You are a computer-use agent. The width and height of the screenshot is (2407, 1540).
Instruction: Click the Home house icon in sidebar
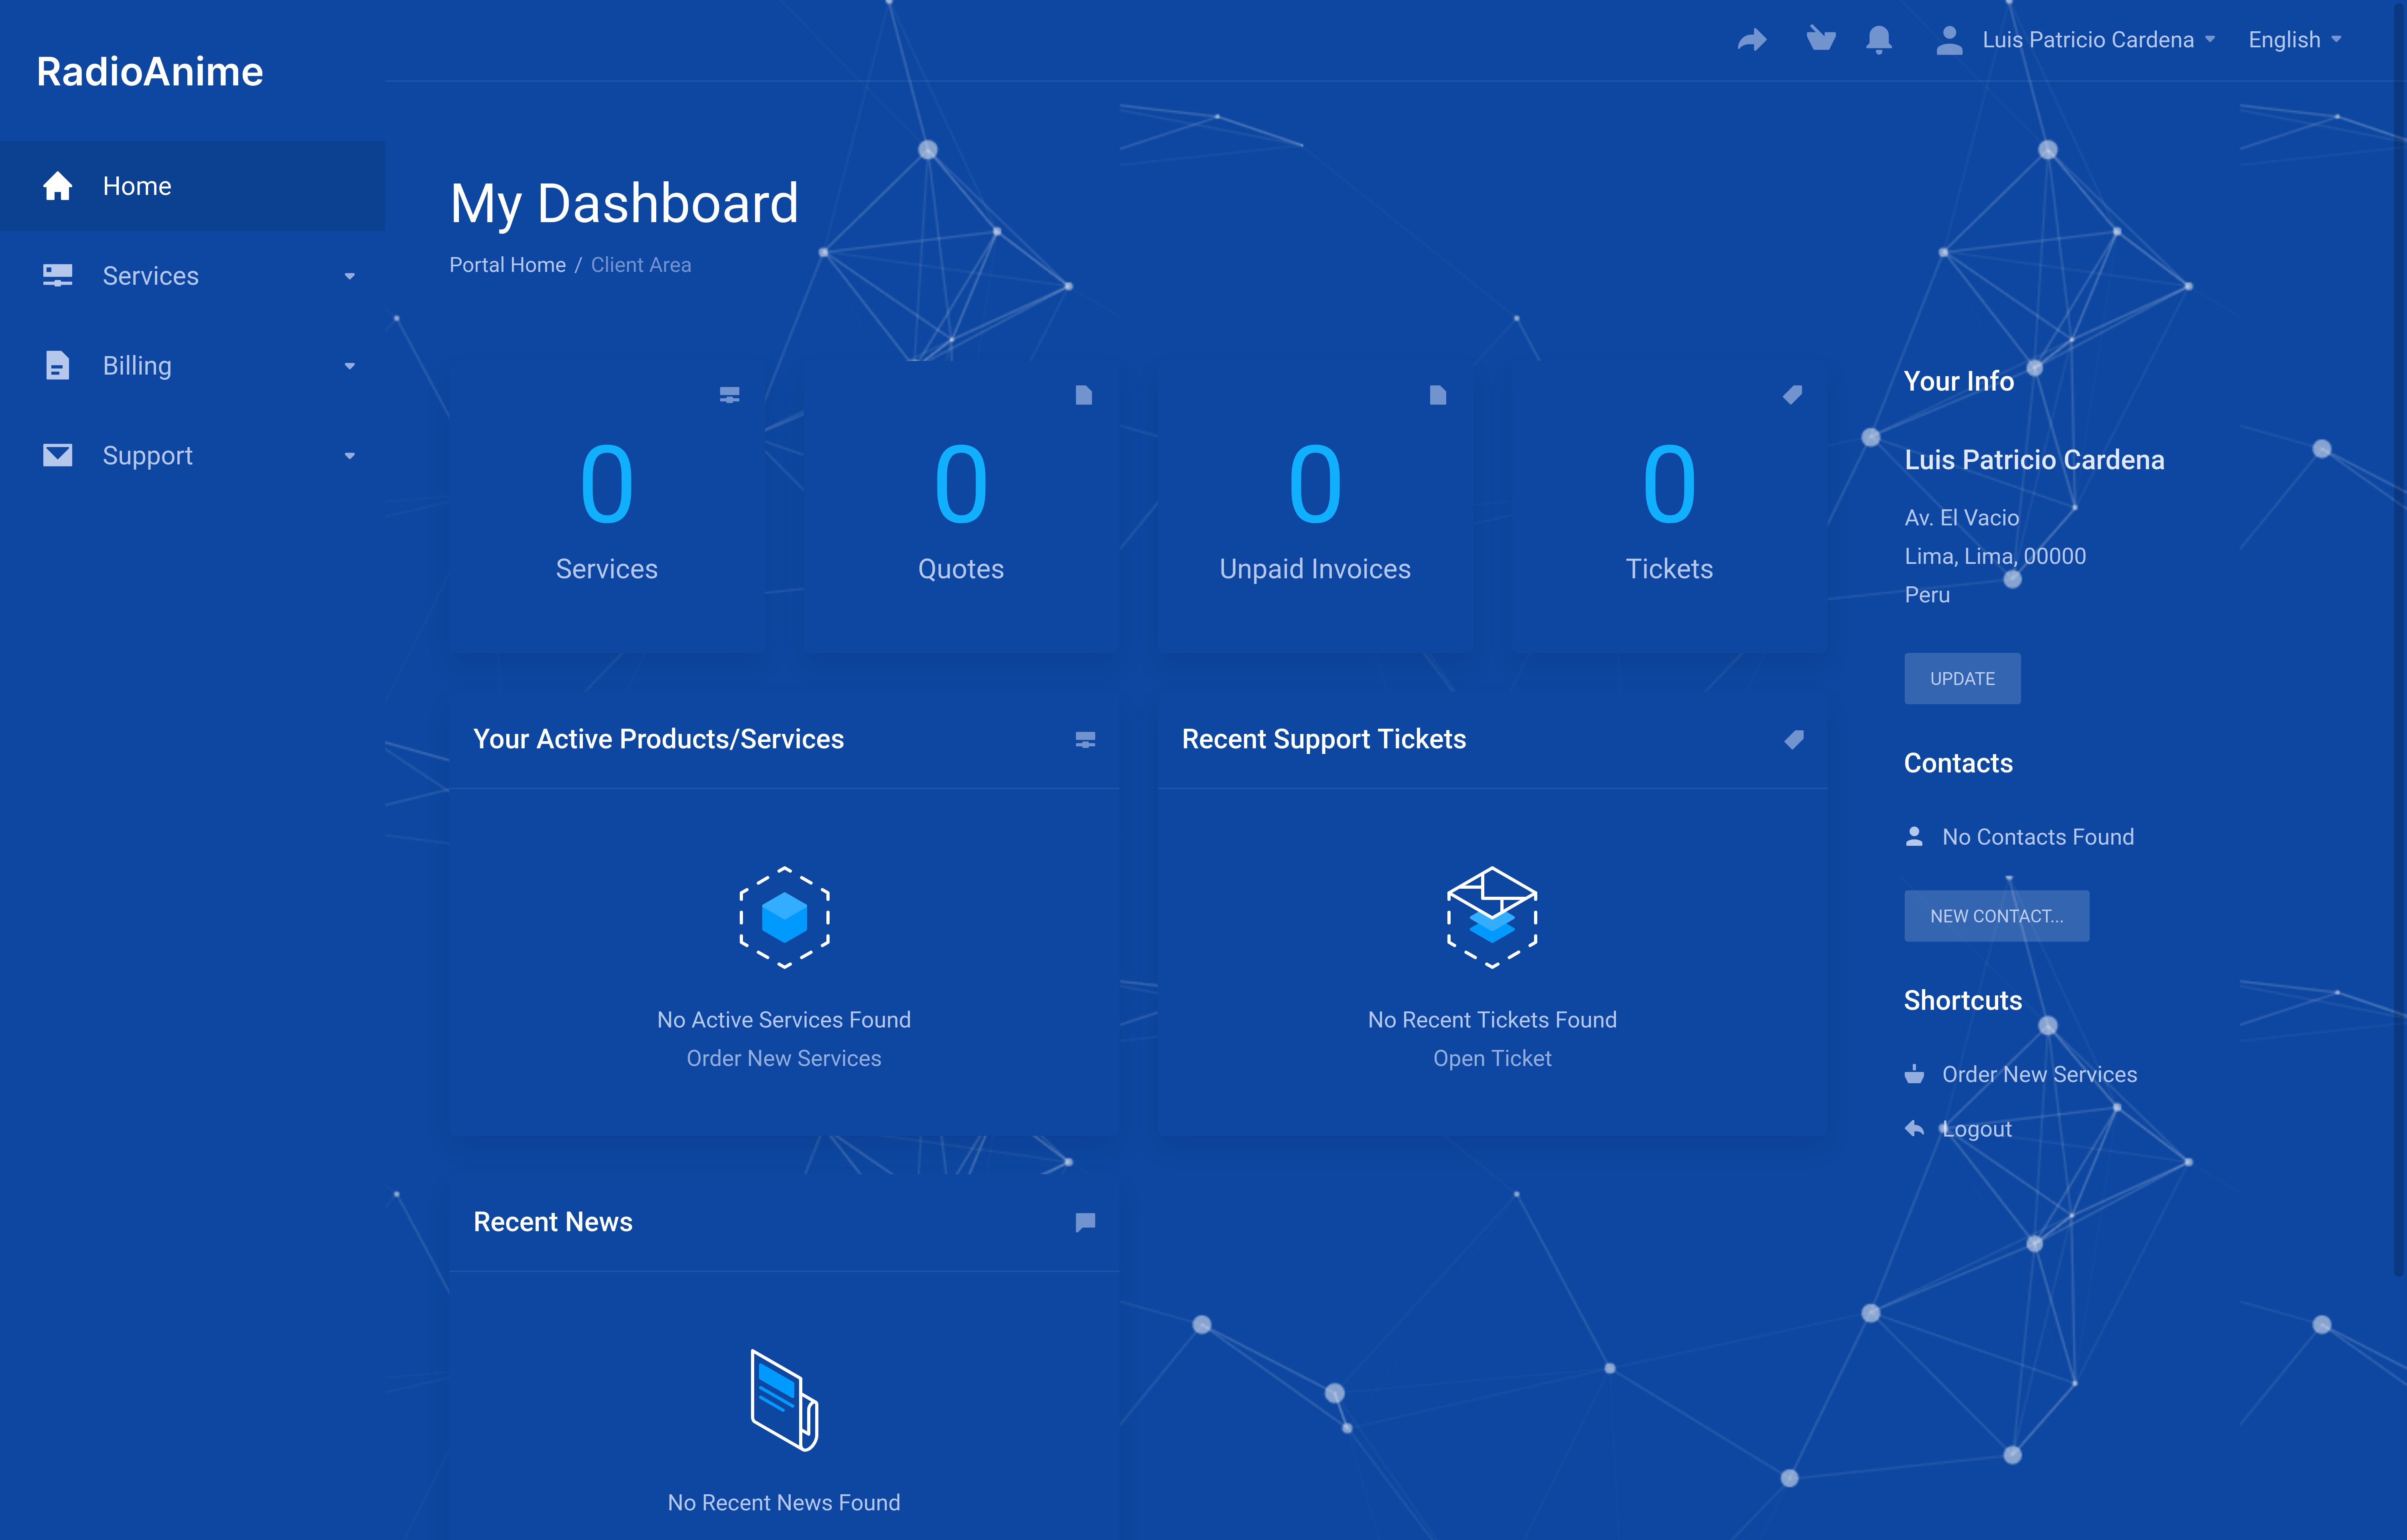(58, 186)
